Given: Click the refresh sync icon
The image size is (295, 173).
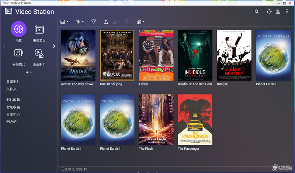Looking at the screenshot, I should click(269, 11).
